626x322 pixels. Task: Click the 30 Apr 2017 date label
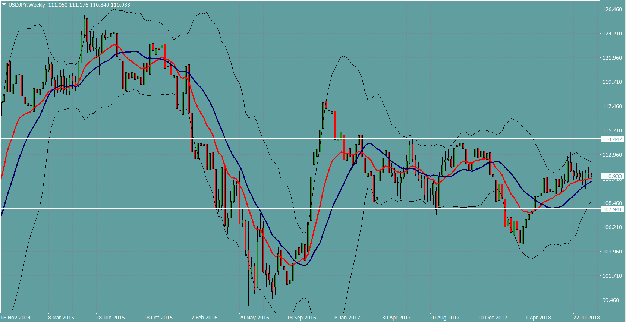[396, 318]
